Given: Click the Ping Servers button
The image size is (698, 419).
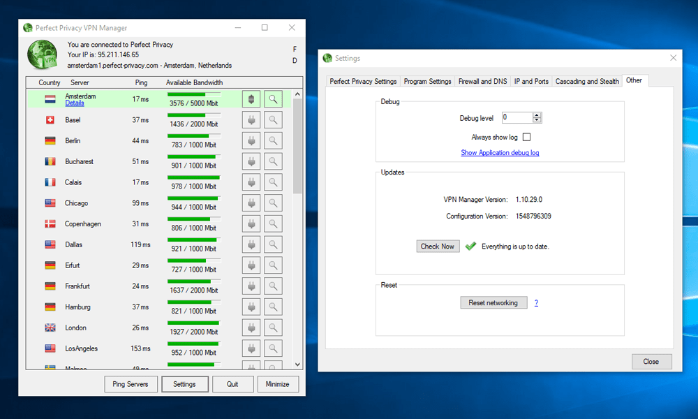Looking at the screenshot, I should pyautogui.click(x=131, y=384).
